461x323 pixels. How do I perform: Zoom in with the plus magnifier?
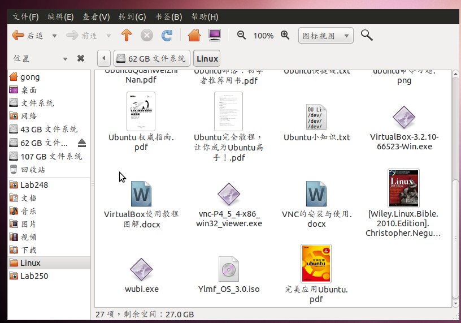point(285,35)
